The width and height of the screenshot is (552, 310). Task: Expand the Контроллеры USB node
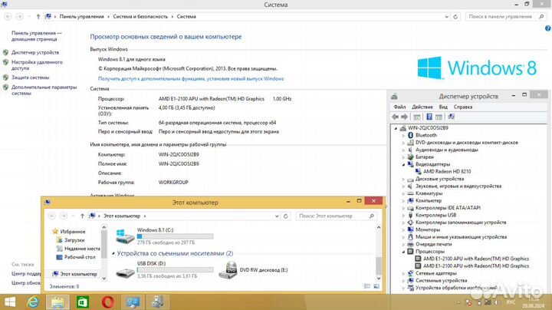(x=403, y=216)
